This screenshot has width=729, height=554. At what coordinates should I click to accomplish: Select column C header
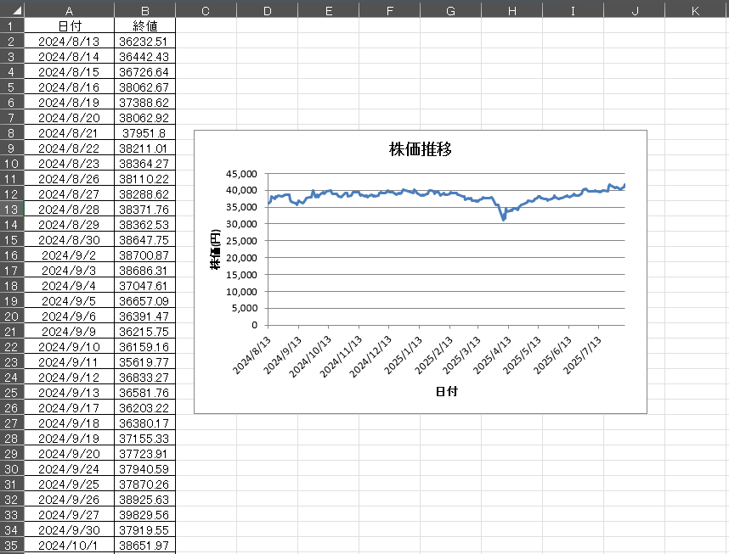click(206, 11)
